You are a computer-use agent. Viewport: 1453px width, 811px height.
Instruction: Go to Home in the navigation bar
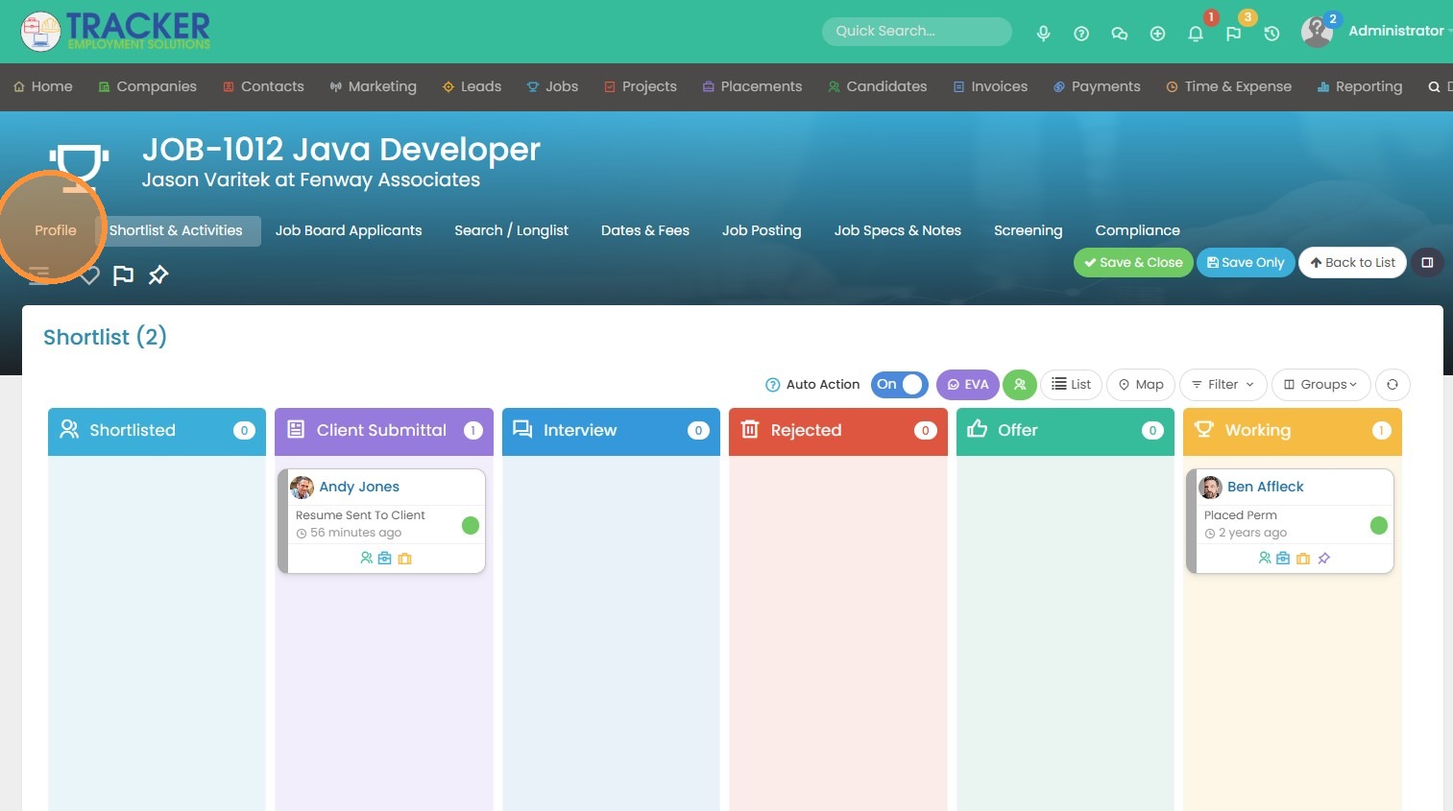(43, 86)
